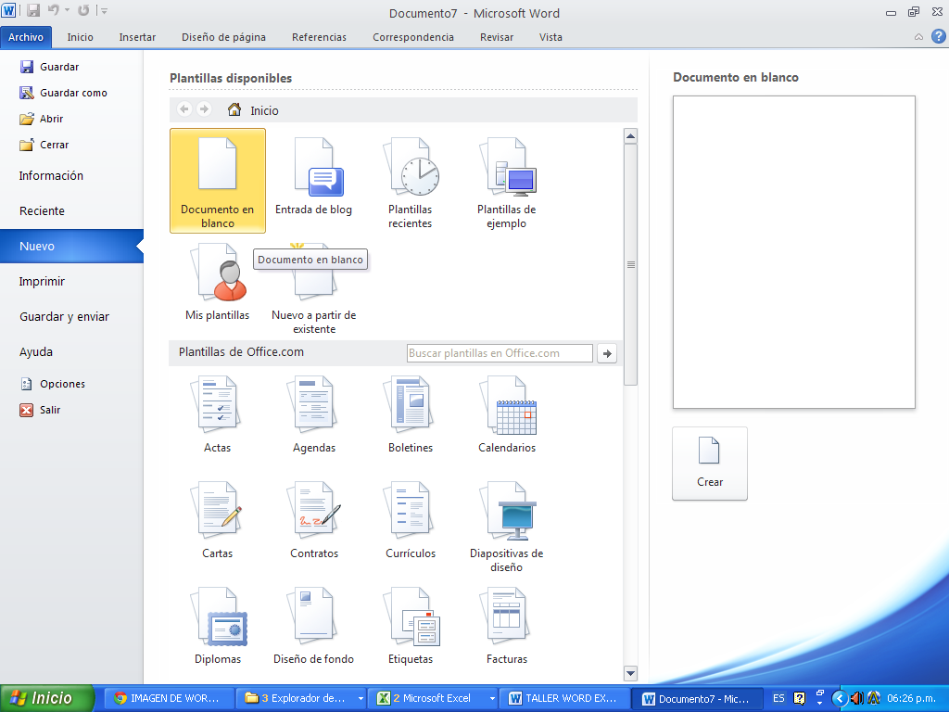Pick the Facturas template category
Image resolution: width=949 pixels, height=712 pixels.
pos(506,626)
